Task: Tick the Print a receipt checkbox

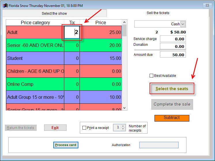Action: pos(84,128)
